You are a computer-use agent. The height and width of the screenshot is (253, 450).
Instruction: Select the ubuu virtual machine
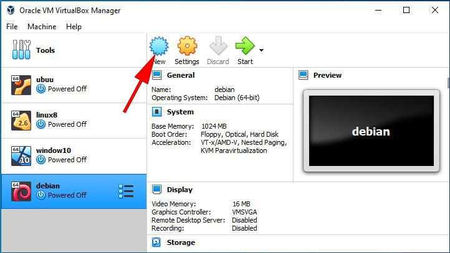point(74,85)
